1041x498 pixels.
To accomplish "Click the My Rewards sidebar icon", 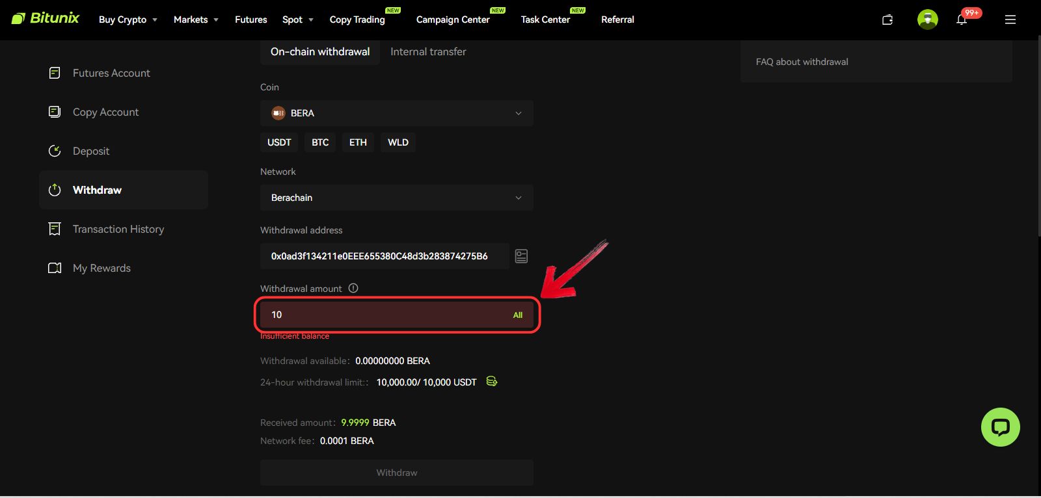I will (x=55, y=268).
